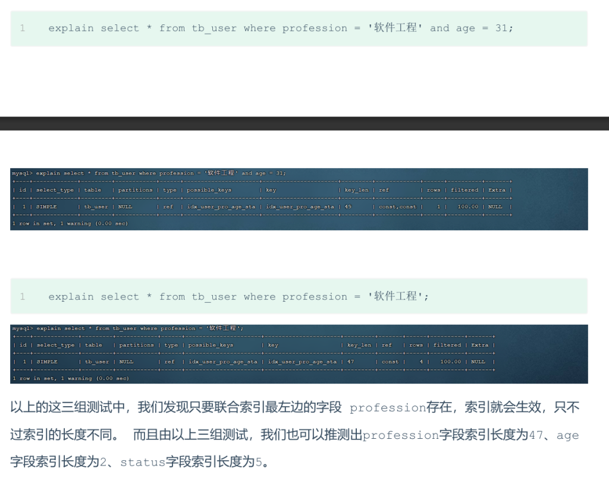Click the rows value 4 in second terminal output
The height and width of the screenshot is (478, 609).
coord(420,362)
